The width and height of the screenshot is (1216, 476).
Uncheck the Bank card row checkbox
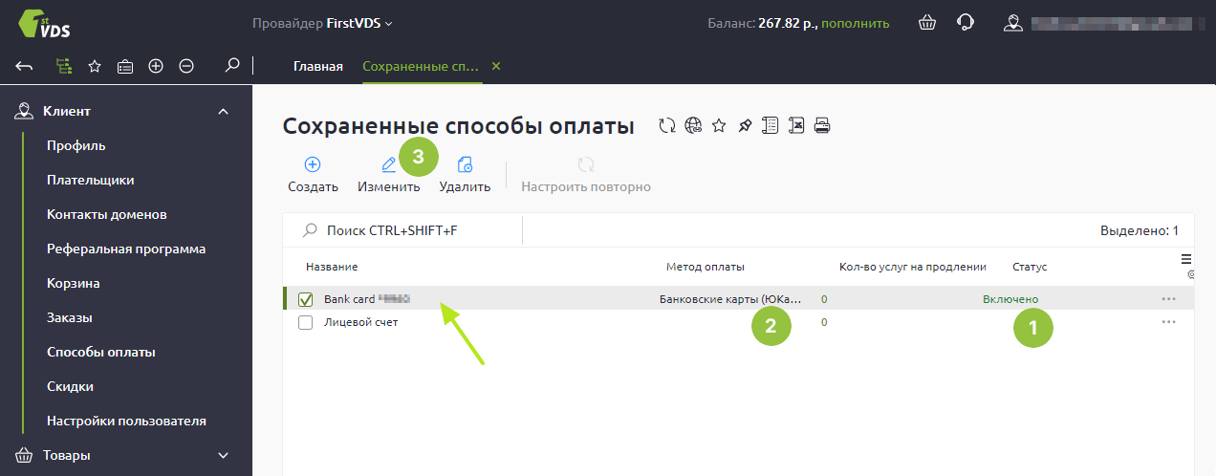tap(306, 299)
